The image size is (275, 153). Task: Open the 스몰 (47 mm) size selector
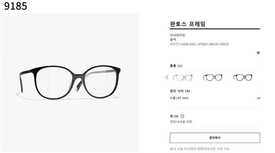[x=215, y=98]
